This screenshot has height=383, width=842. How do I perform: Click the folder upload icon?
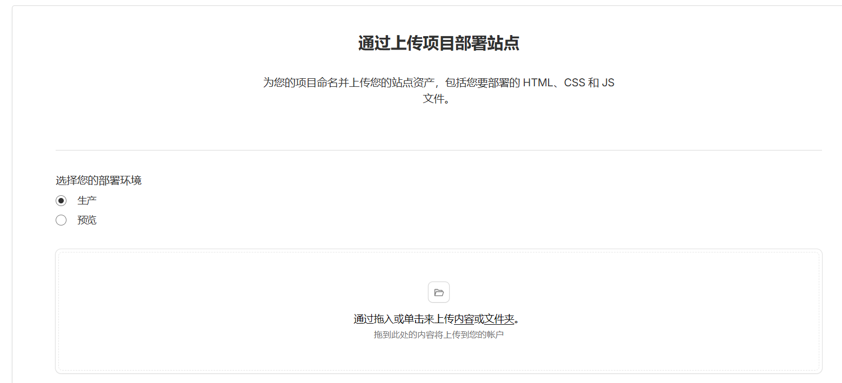click(x=439, y=292)
